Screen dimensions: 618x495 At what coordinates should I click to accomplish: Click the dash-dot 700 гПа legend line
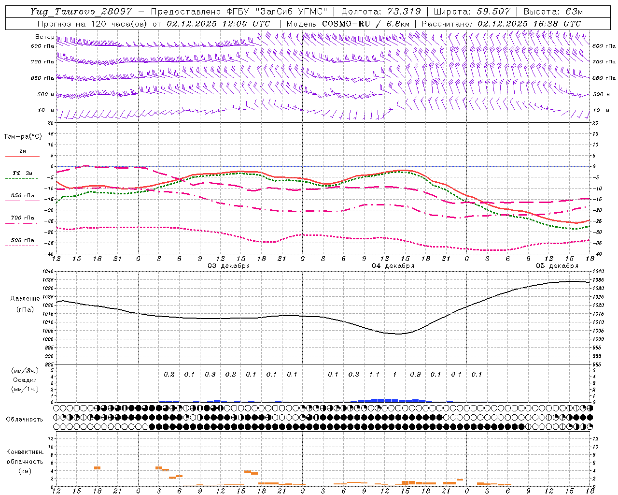pyautogui.click(x=21, y=223)
